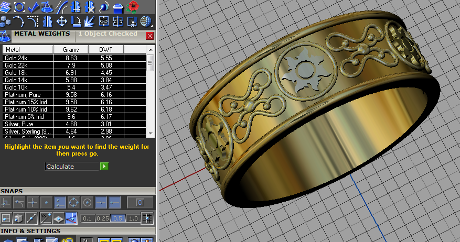Toggle the center circle snap
Viewport: 460px width, 242px height.
(88, 203)
